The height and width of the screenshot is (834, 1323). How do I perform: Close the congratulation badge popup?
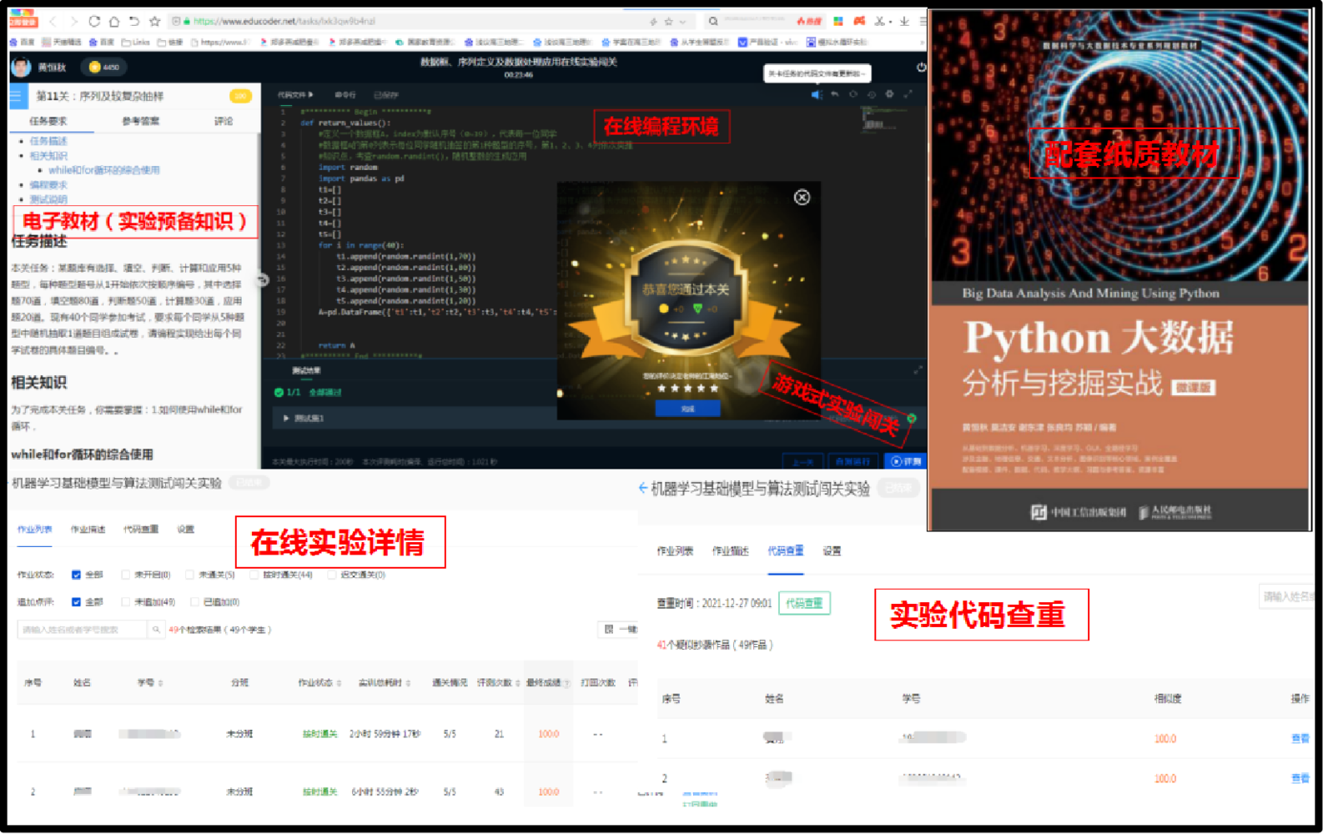(802, 198)
